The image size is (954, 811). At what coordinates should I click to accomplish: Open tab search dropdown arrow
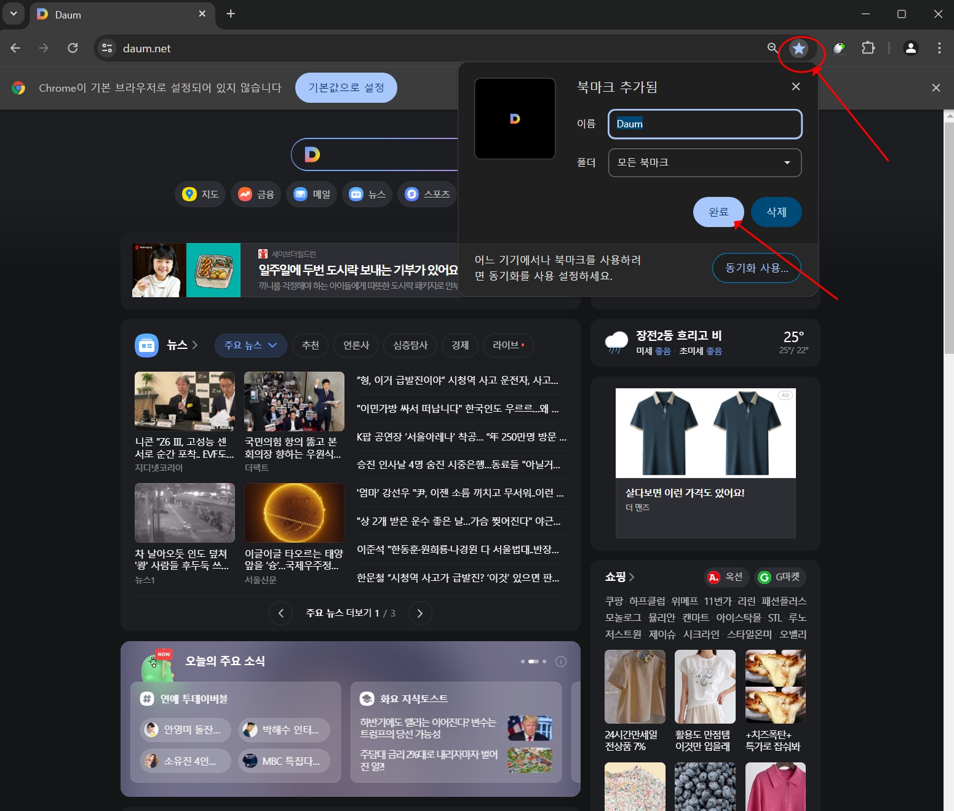(14, 14)
